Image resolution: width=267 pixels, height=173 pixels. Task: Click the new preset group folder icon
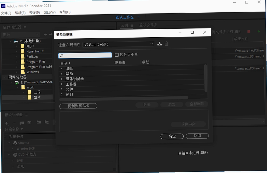coord(22,123)
